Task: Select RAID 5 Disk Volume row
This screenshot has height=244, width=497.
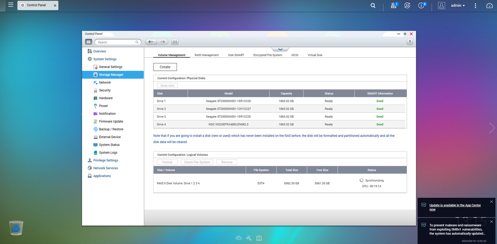Action: tap(280, 183)
